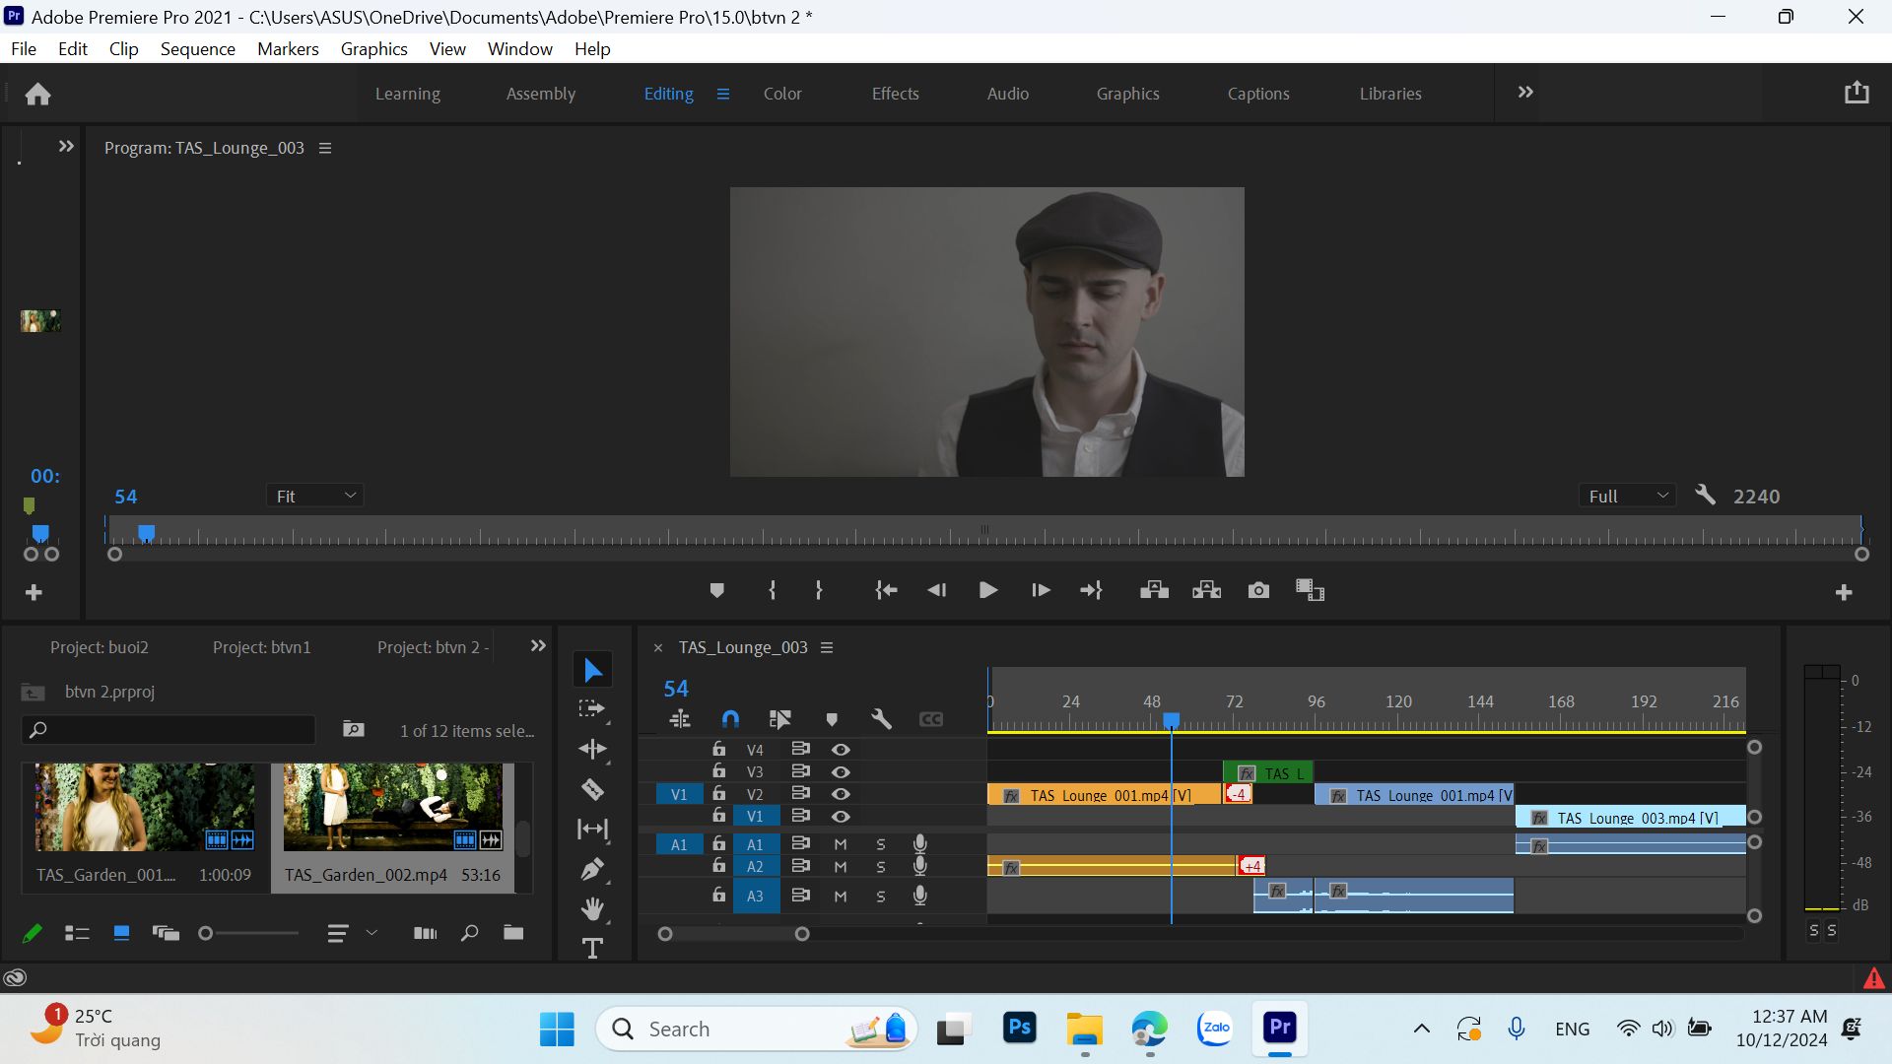Mute audio track A1
1892x1064 pixels.
coord(841,844)
